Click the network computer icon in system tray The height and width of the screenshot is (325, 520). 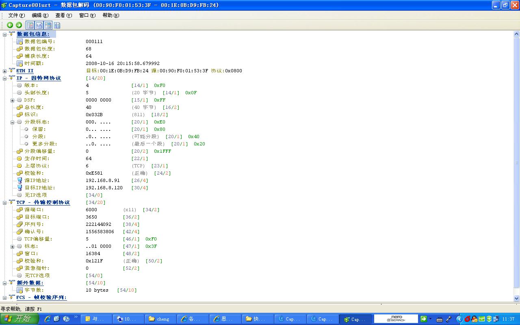496,319
